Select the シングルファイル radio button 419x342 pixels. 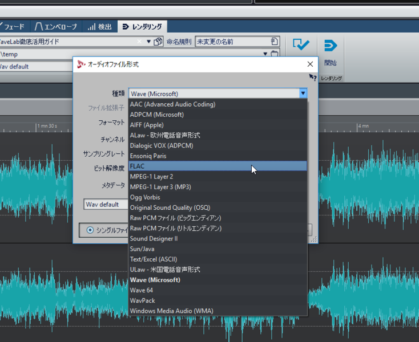[x=90, y=230]
